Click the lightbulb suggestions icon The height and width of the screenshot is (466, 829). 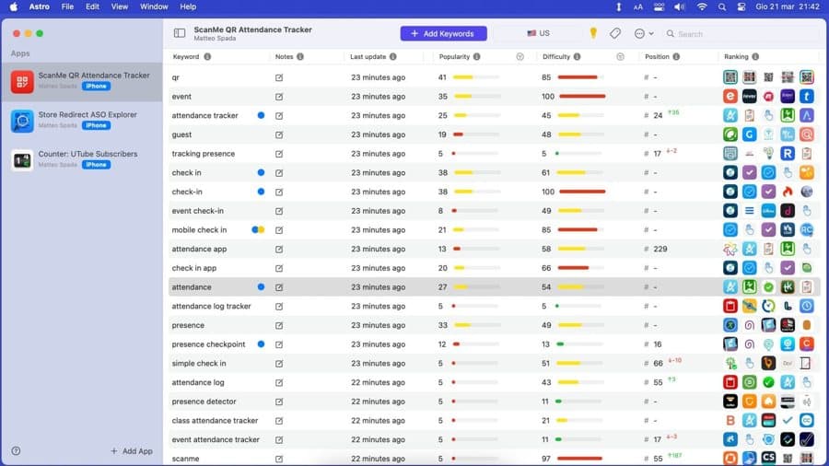click(x=593, y=33)
